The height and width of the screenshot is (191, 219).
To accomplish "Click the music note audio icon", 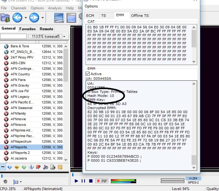I will [45, 167].
